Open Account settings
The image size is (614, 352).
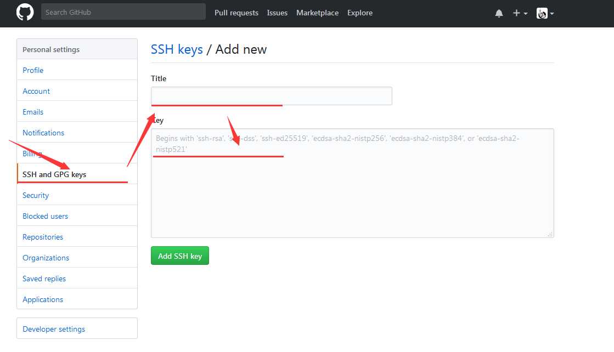pyautogui.click(x=77, y=90)
